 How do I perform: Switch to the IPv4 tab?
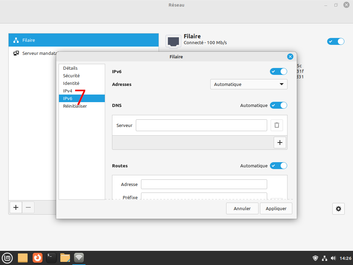(x=68, y=91)
